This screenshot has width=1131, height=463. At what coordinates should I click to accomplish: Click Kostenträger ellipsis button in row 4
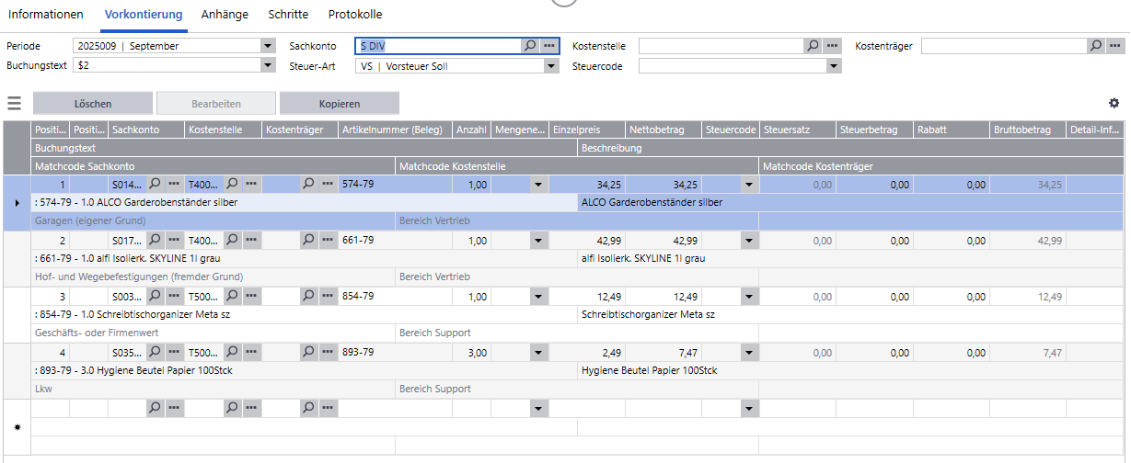click(x=328, y=353)
